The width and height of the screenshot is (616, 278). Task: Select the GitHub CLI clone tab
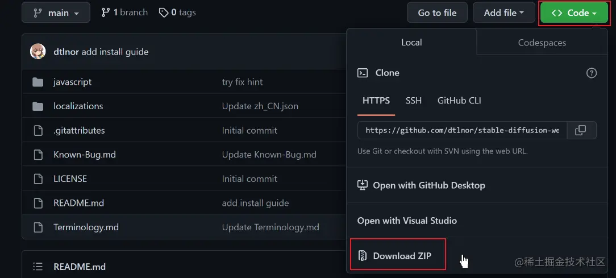(x=459, y=101)
